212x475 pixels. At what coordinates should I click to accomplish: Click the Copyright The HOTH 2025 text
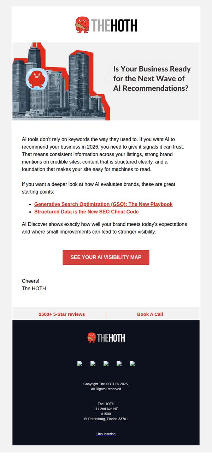click(x=106, y=386)
